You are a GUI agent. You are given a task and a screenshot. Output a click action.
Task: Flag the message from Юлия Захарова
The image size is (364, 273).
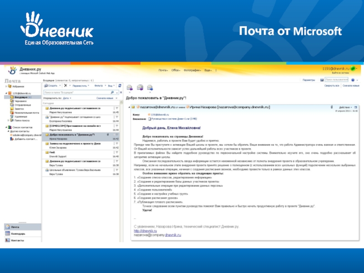[117, 144]
